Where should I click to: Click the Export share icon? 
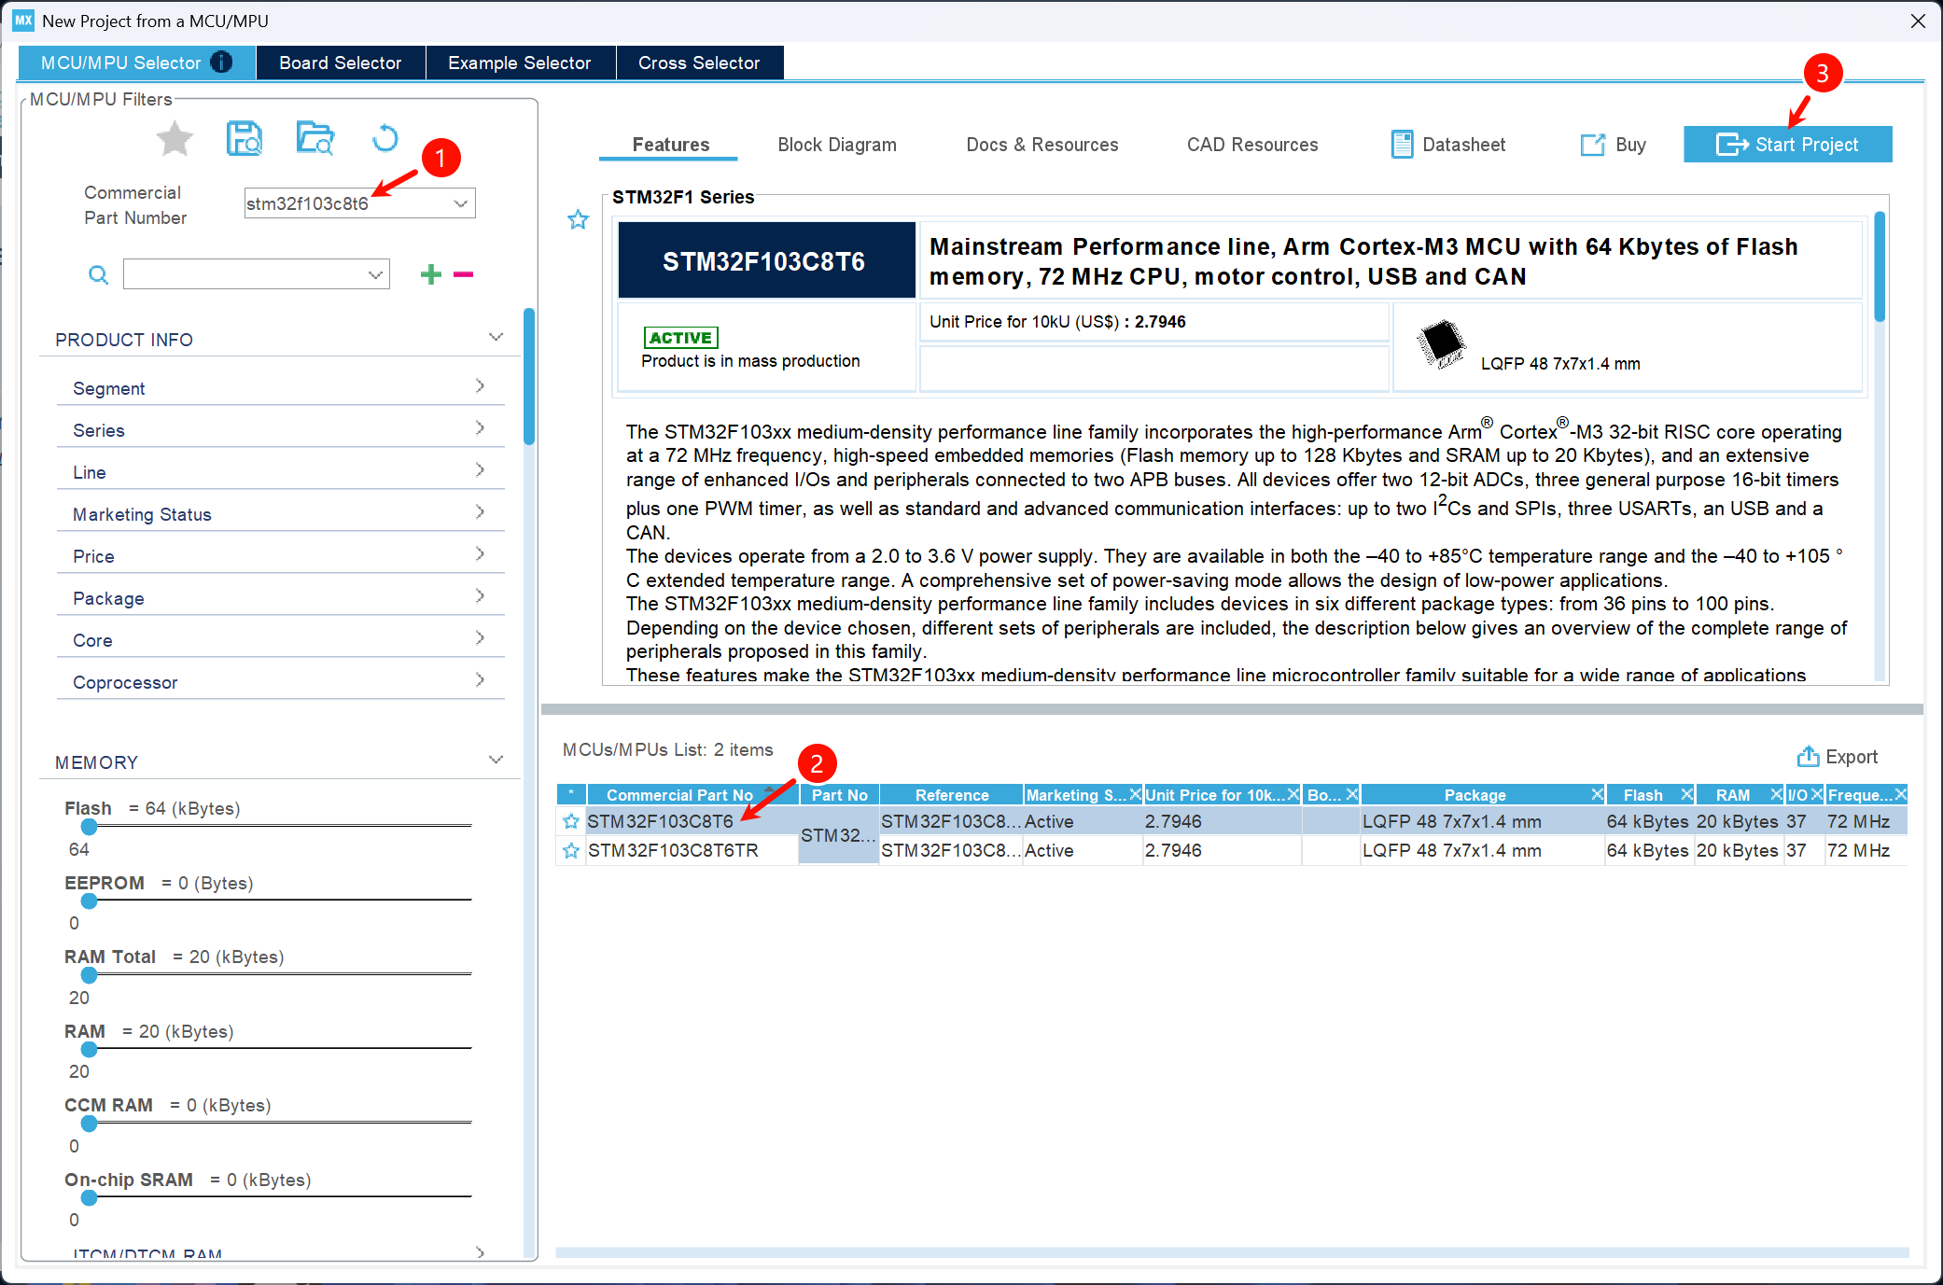point(1809,757)
